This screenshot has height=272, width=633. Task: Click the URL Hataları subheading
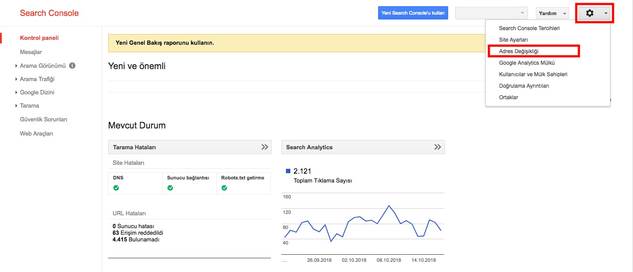click(129, 213)
